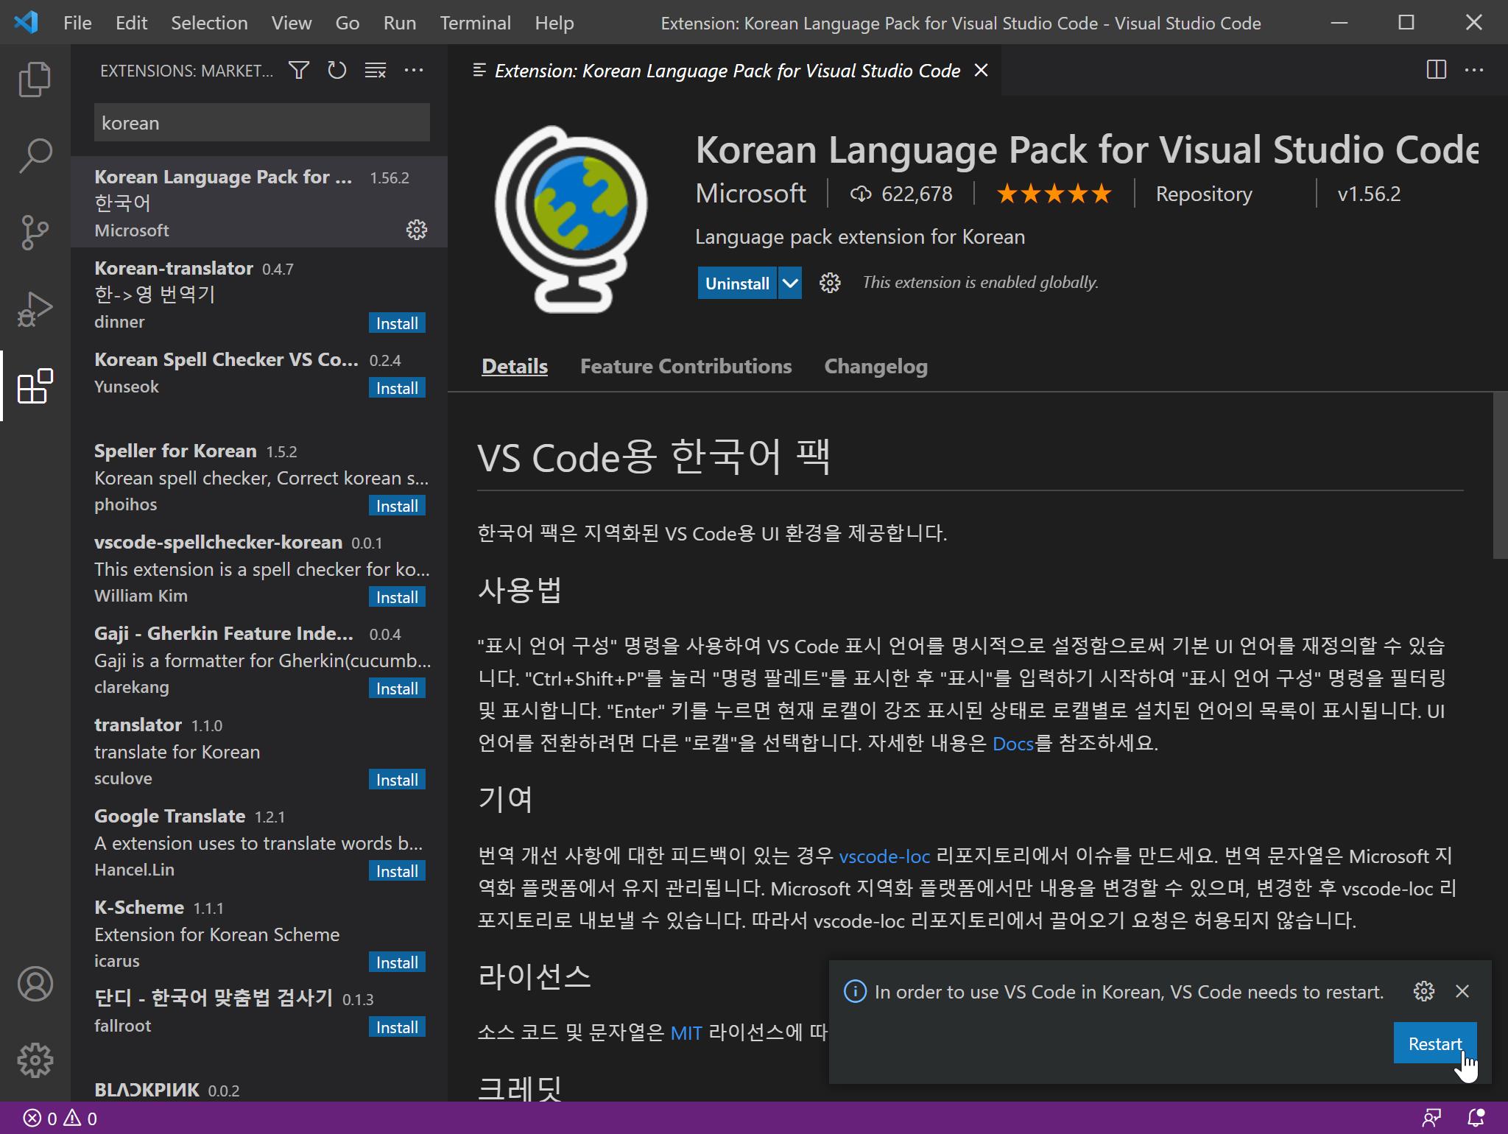
Task: Click the extension search input field
Action: coord(261,123)
